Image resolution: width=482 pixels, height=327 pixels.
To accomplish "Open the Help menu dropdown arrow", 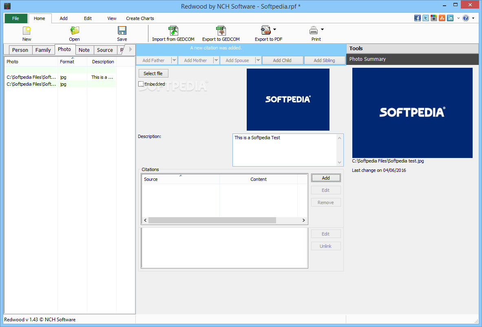I will (473, 18).
